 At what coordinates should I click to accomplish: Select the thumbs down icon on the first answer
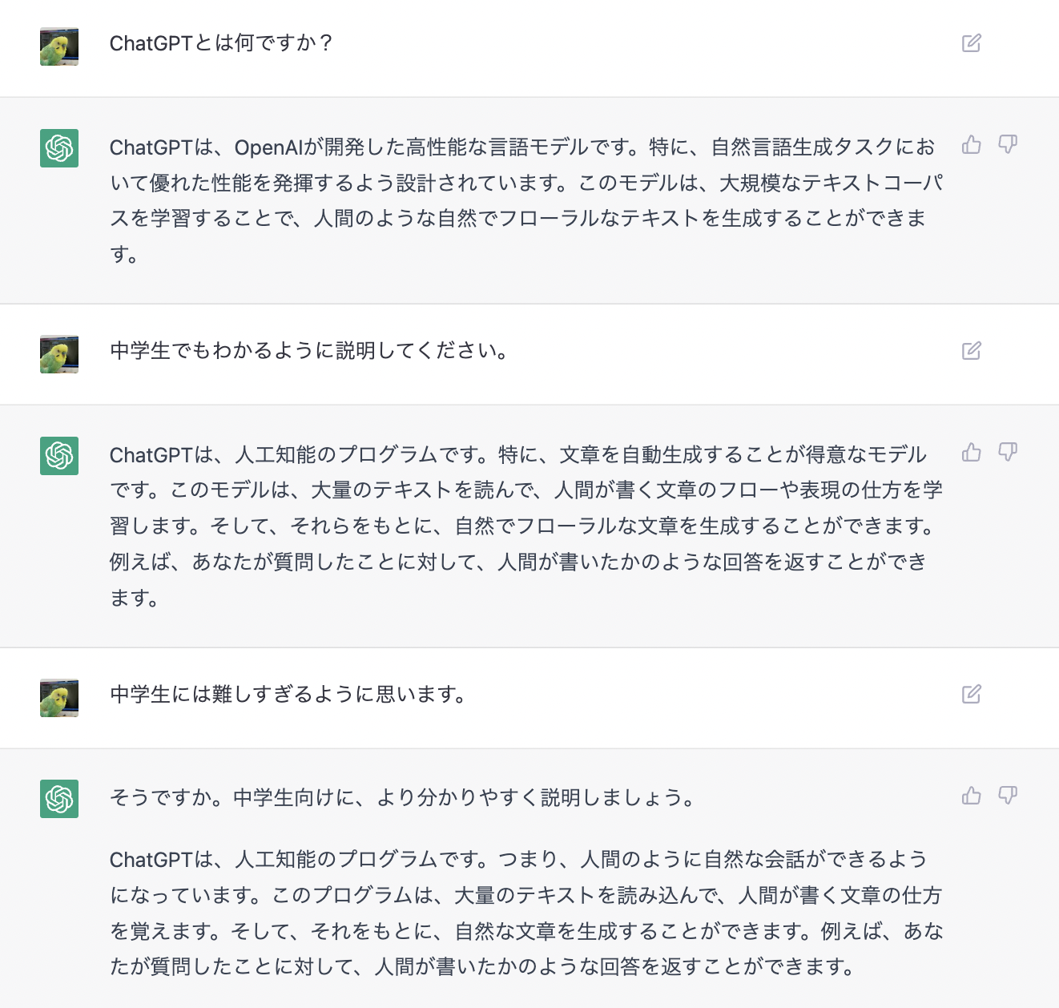click(x=1008, y=145)
